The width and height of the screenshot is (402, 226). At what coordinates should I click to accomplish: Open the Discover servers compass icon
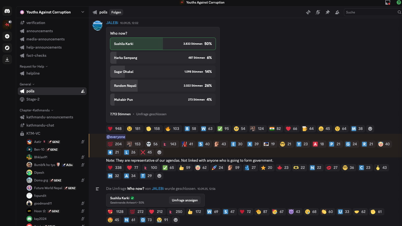pos(7,48)
